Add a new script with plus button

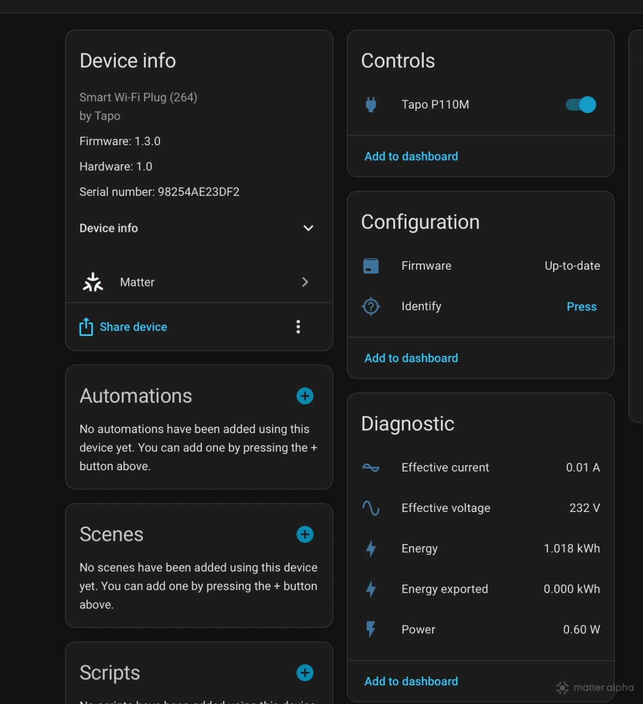coord(305,673)
